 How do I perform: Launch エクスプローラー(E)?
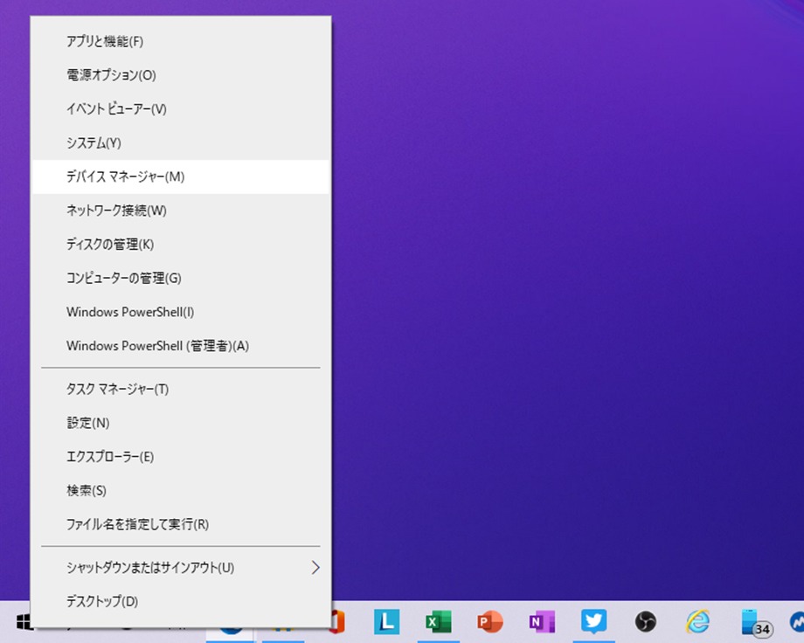(181, 456)
